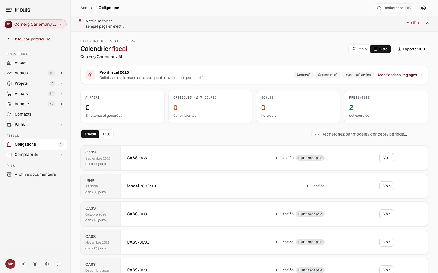Screen dimensions: 438x273
Task: Open settings gear in sidebar footer
Action: pos(47,264)
